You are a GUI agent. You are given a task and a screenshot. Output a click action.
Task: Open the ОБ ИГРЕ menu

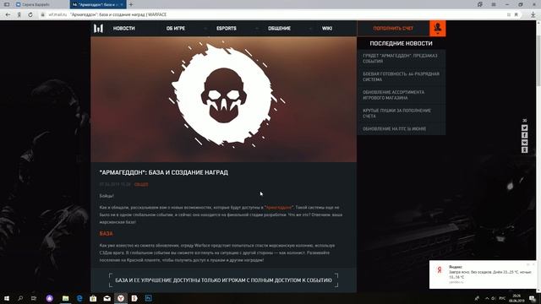coord(176,28)
